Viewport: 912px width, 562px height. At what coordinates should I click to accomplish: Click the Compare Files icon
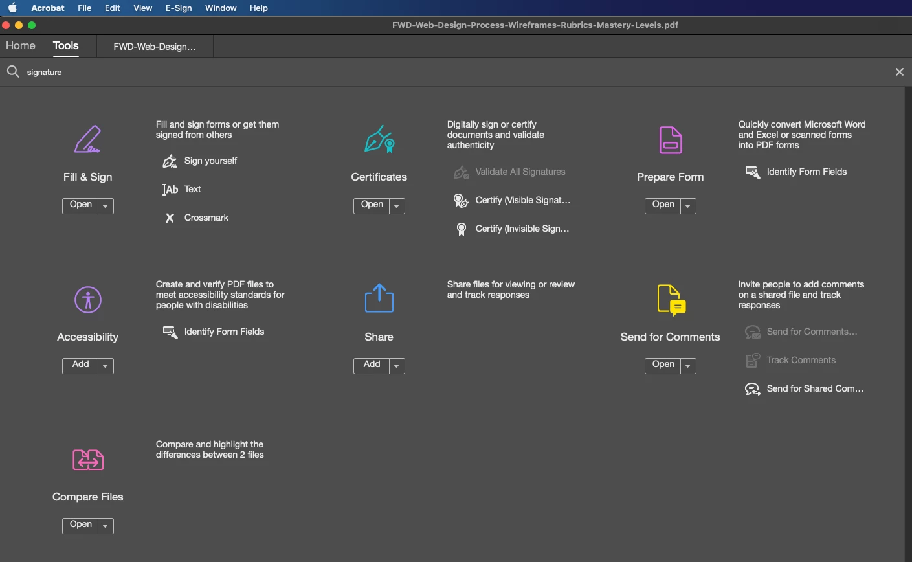point(88,460)
